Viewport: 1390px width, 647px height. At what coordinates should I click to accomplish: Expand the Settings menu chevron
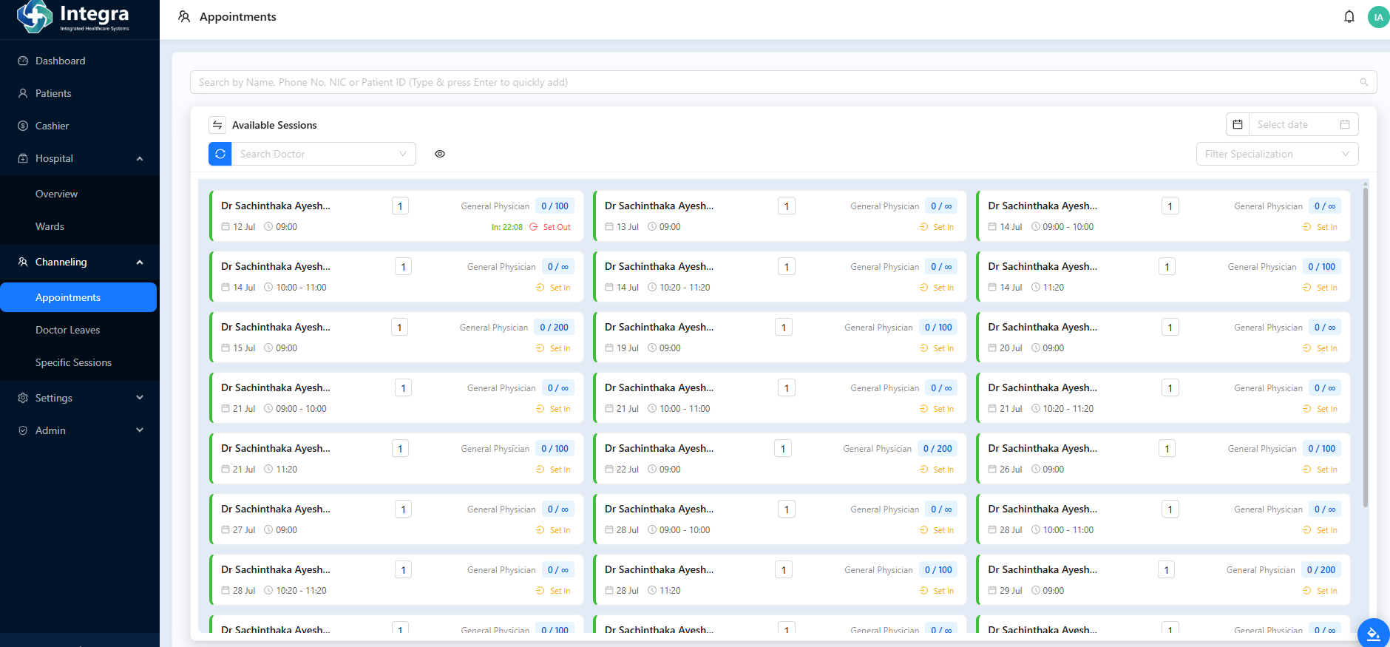click(x=140, y=398)
